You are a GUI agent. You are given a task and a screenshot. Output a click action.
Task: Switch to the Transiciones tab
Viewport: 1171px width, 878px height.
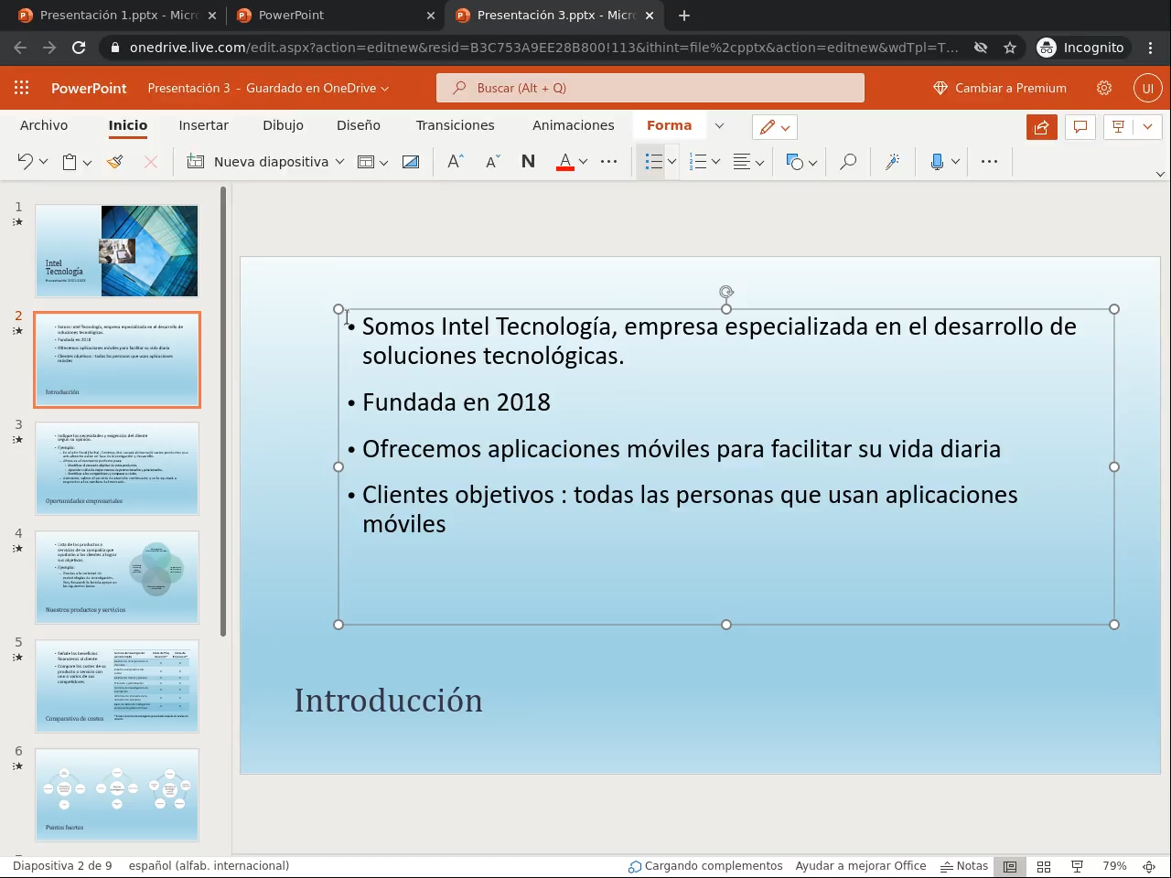click(x=455, y=125)
